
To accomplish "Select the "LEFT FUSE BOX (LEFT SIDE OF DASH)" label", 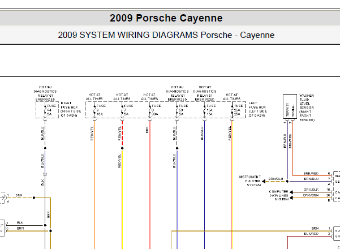I will (258, 109).
